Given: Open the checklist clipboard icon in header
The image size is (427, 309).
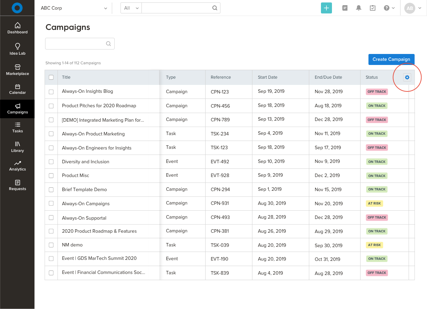Looking at the screenshot, I should click(373, 8).
